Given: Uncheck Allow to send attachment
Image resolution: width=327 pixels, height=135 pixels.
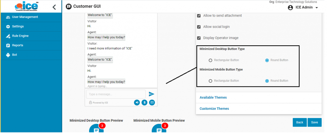Looking at the screenshot, I should click(199, 16).
